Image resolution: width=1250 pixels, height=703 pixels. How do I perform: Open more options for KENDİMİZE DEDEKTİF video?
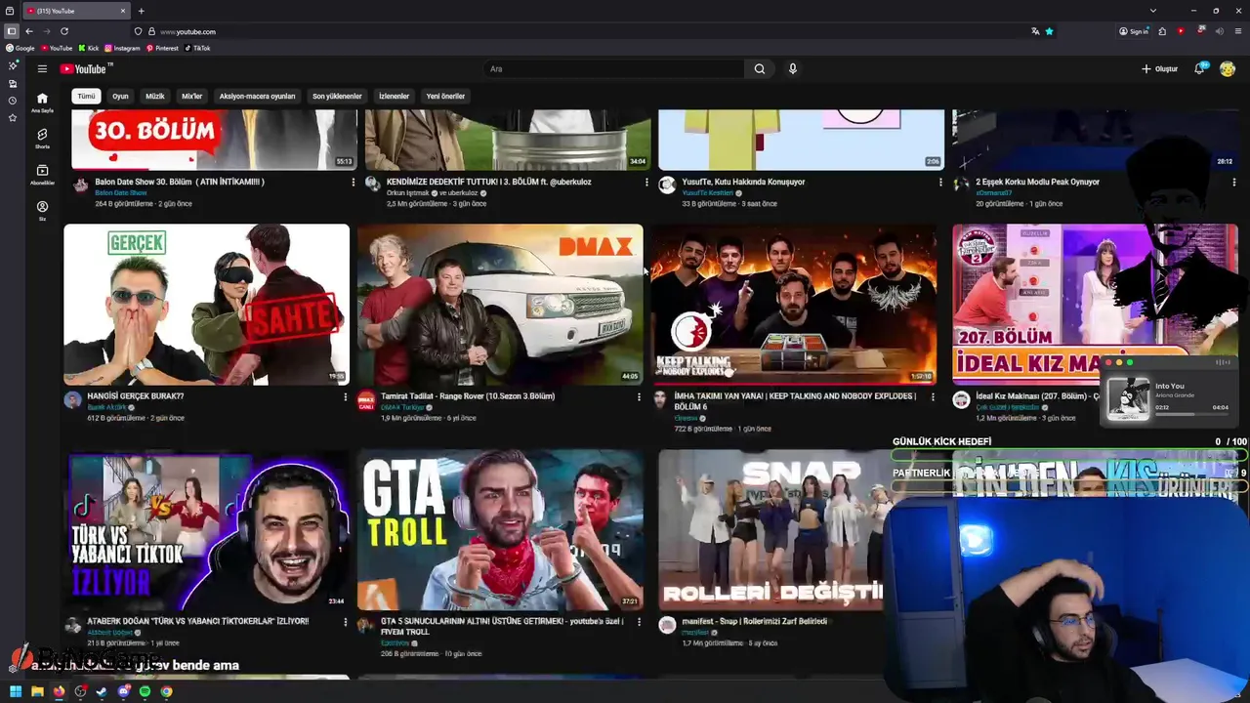pos(646,183)
